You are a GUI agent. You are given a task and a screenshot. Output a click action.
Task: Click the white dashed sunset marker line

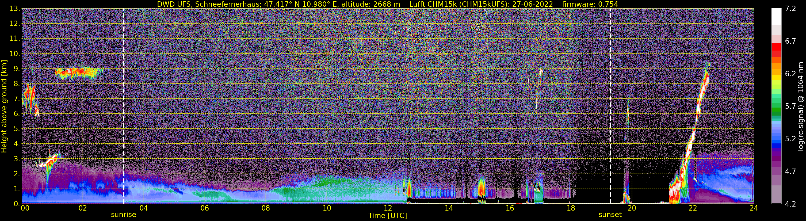pos(610,106)
